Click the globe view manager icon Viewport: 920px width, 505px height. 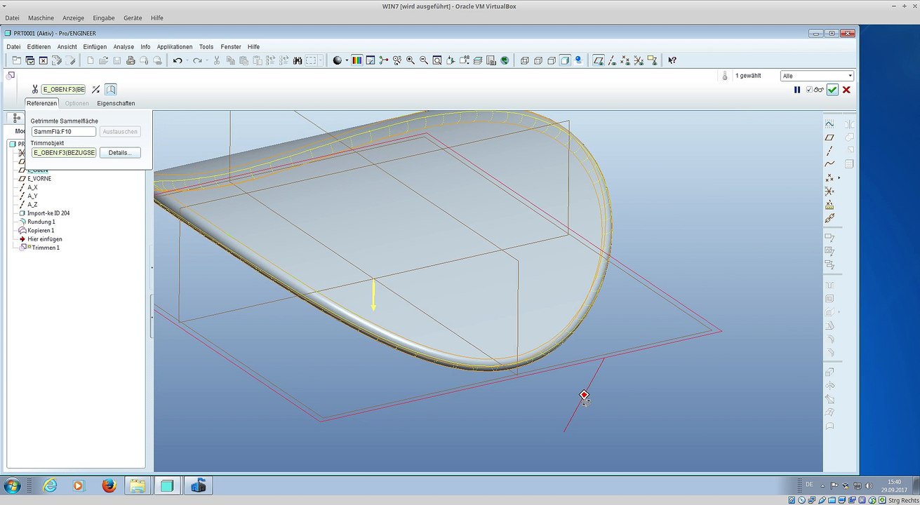[505, 60]
